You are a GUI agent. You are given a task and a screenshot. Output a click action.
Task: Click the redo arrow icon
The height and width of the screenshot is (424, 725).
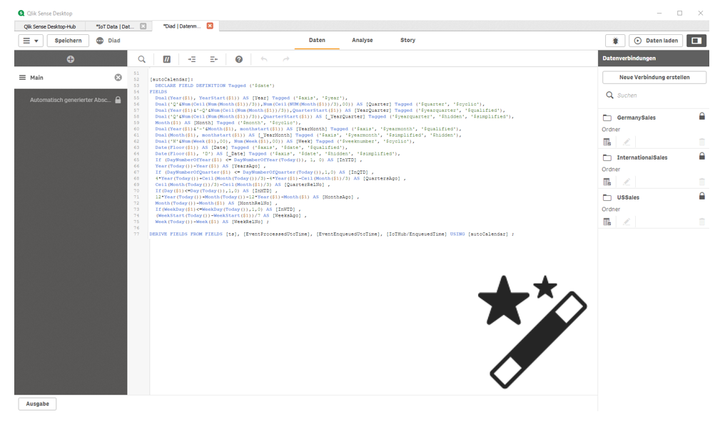pyautogui.click(x=285, y=59)
